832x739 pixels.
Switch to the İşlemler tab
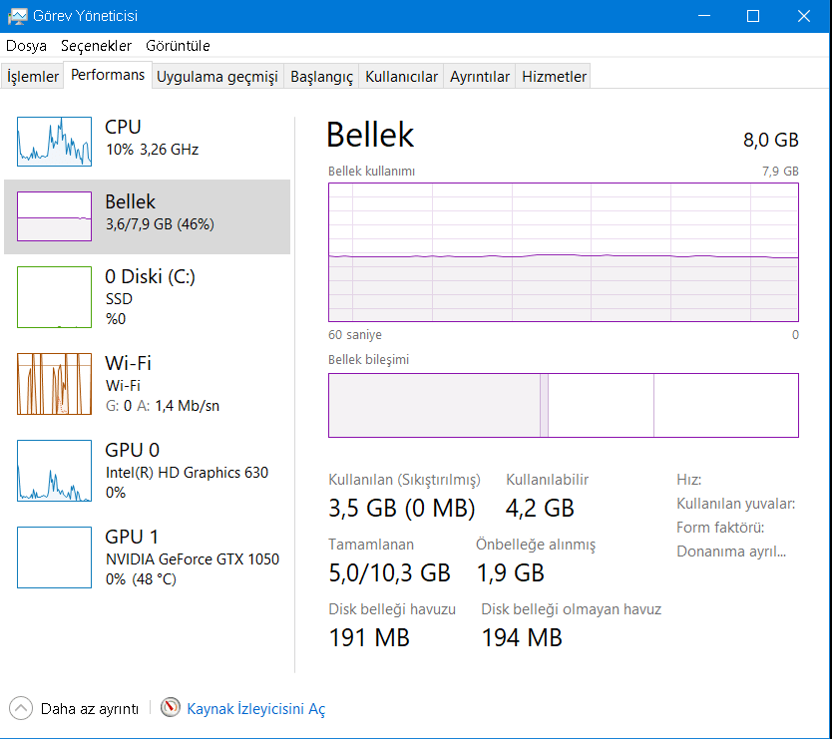32,77
